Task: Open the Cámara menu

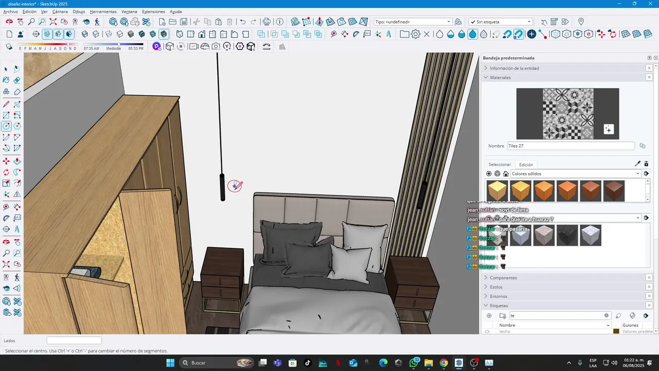Action: click(x=60, y=11)
